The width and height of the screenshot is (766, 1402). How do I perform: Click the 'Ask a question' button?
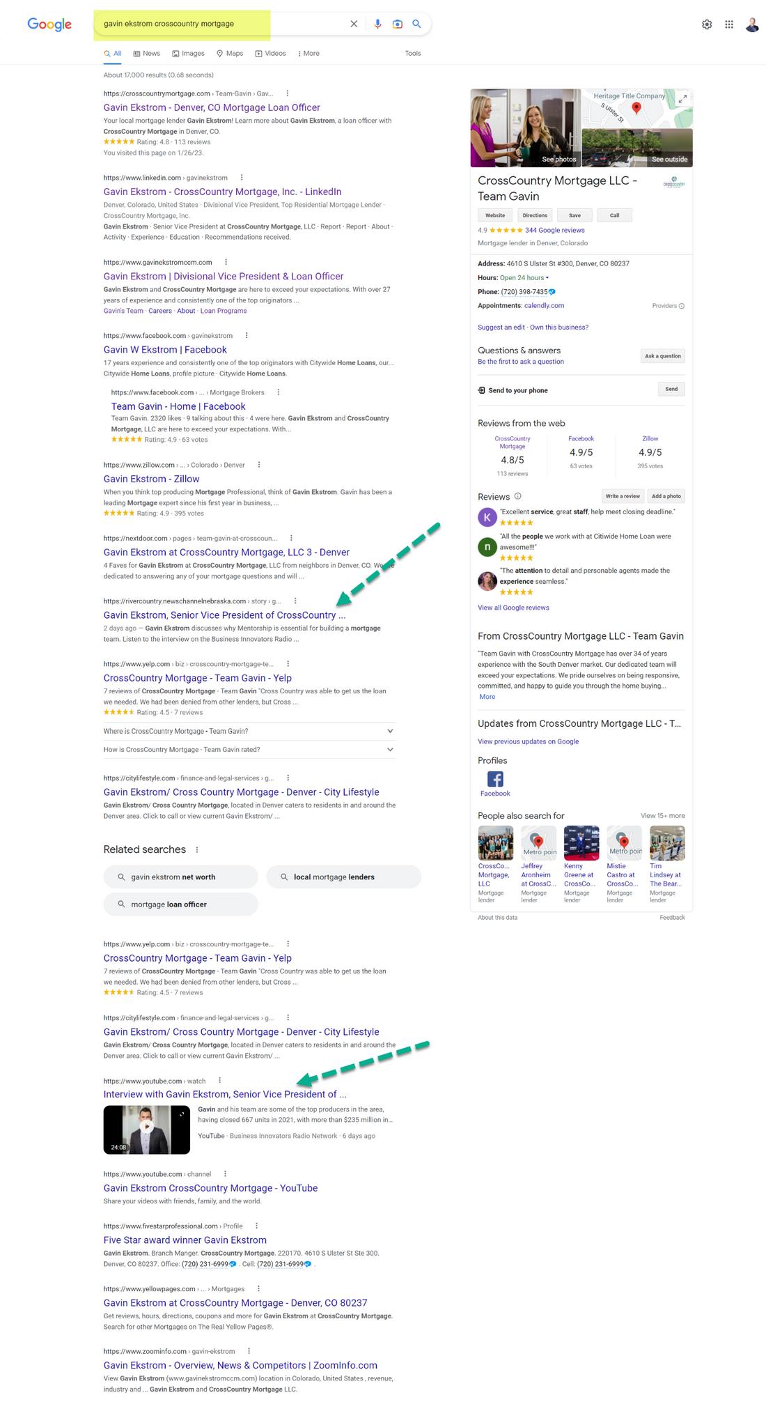click(663, 356)
